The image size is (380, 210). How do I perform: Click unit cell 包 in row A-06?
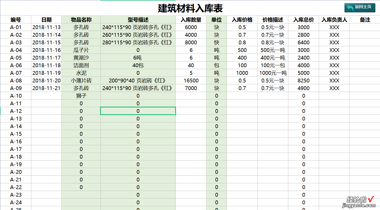(217, 65)
